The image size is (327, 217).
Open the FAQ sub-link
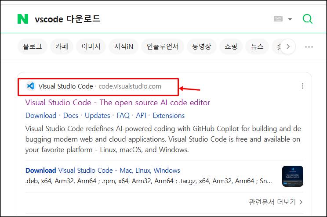pos(123,115)
